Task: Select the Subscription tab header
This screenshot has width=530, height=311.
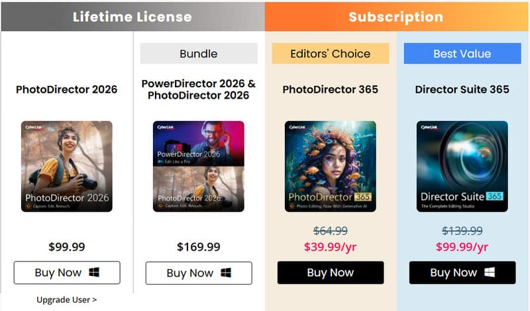Action: (396, 17)
